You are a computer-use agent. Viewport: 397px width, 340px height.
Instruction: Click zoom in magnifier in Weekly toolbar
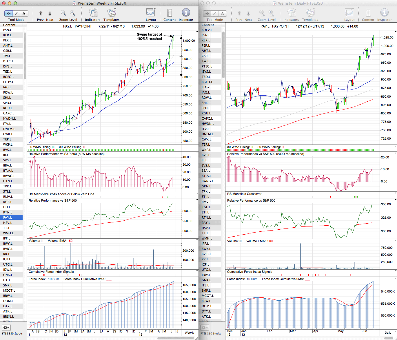(x=73, y=13)
